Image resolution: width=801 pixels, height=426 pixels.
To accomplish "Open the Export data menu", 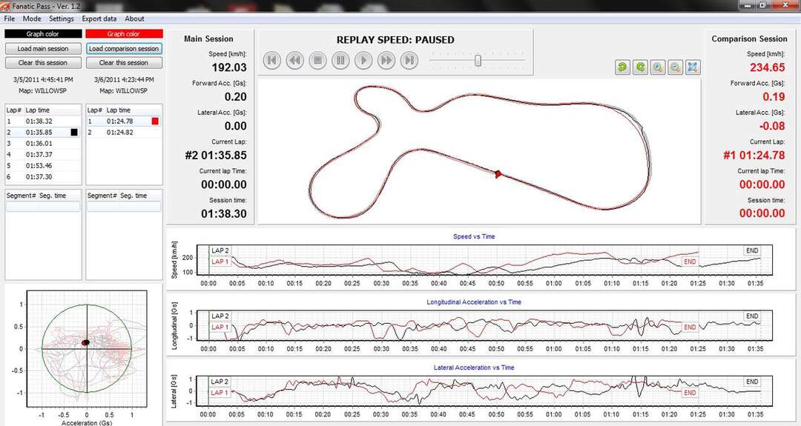I will click(x=99, y=19).
